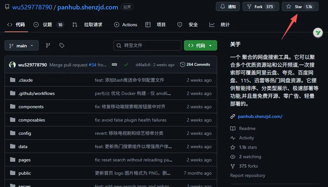View 375 forks list
This screenshot has width=328, height=187.
pos(248,166)
